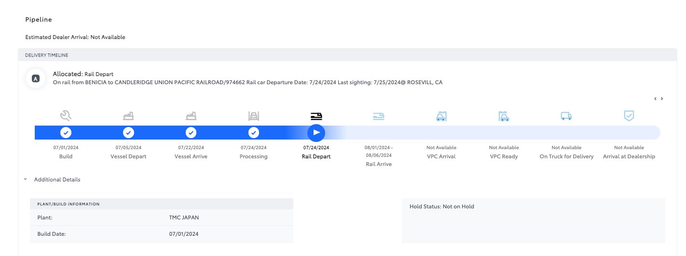Click the Additional Details label
This screenshot has height=256, width=686.
(57, 179)
